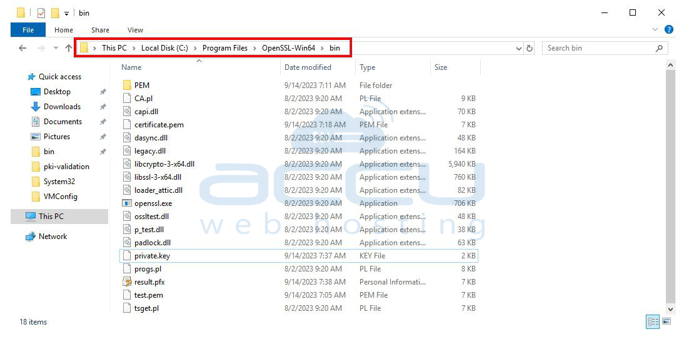The height and width of the screenshot is (337, 684).
Task: Select Quick access in navigation pane
Action: coord(60,77)
